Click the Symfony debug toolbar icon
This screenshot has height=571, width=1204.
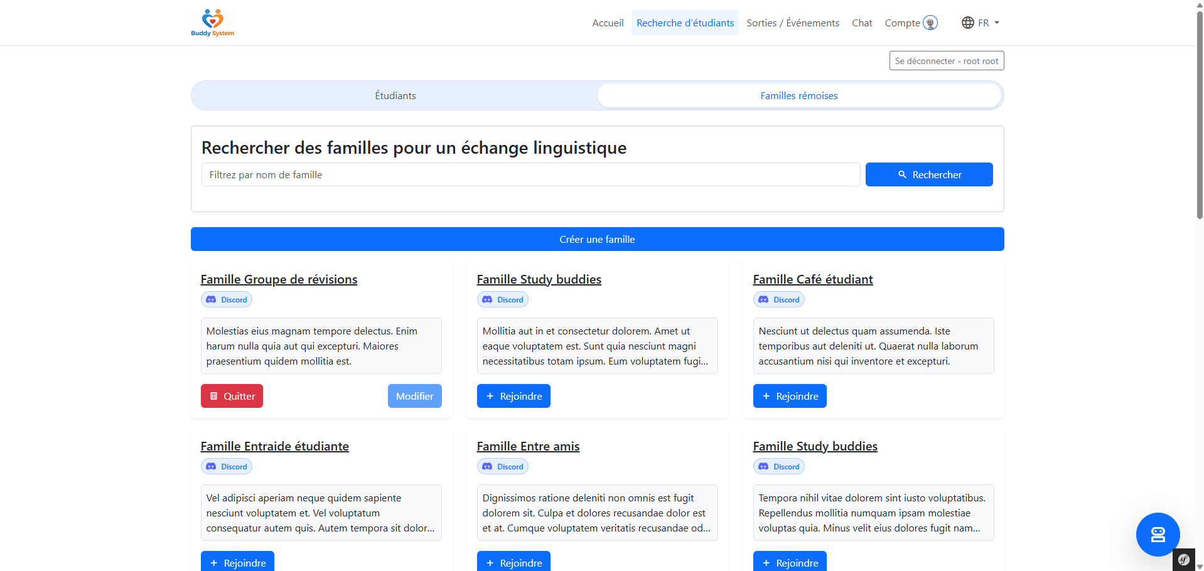1183,560
